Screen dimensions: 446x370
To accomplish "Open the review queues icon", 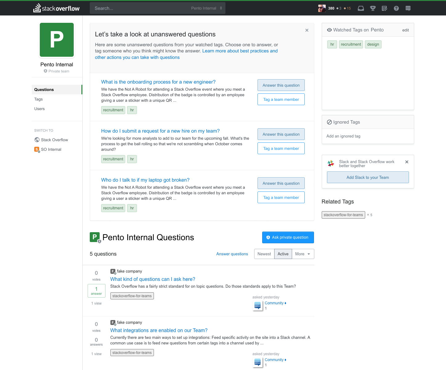I will tap(384, 8).
